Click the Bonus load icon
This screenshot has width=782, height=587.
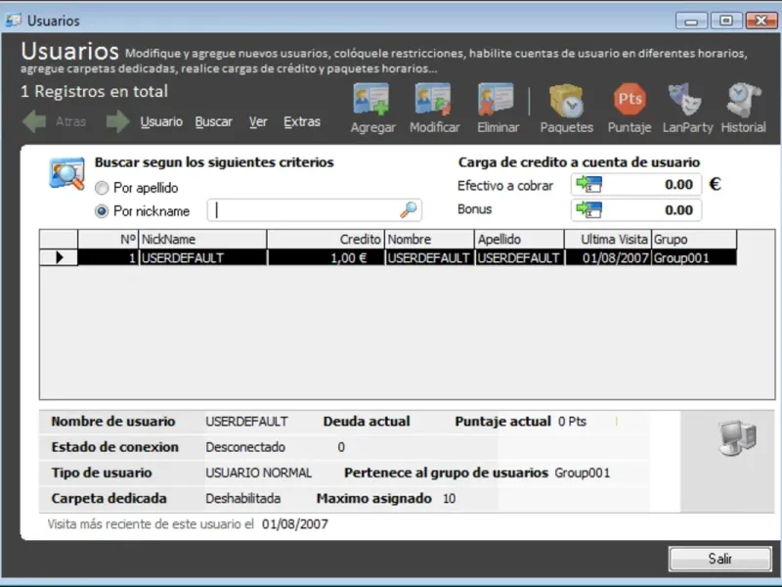(589, 209)
